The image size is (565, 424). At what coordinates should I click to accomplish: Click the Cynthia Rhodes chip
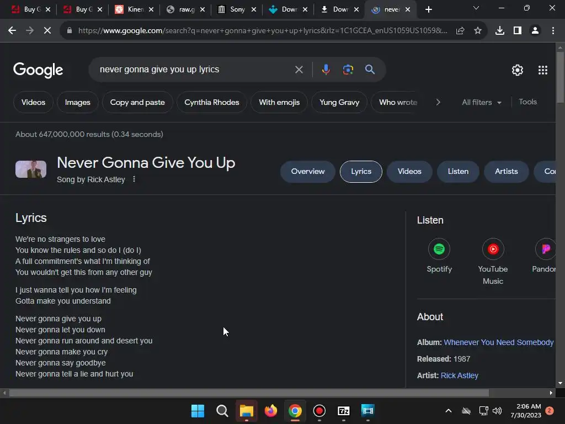coord(211,102)
